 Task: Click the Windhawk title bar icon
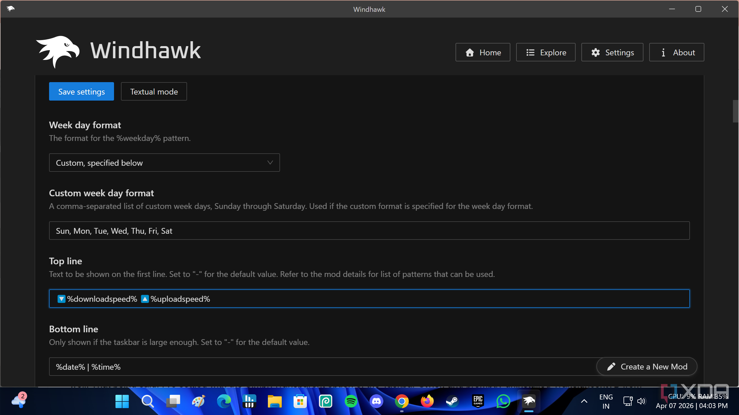click(11, 9)
